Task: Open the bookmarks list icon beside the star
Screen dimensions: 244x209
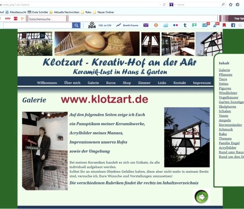Action: (x=237, y=5)
